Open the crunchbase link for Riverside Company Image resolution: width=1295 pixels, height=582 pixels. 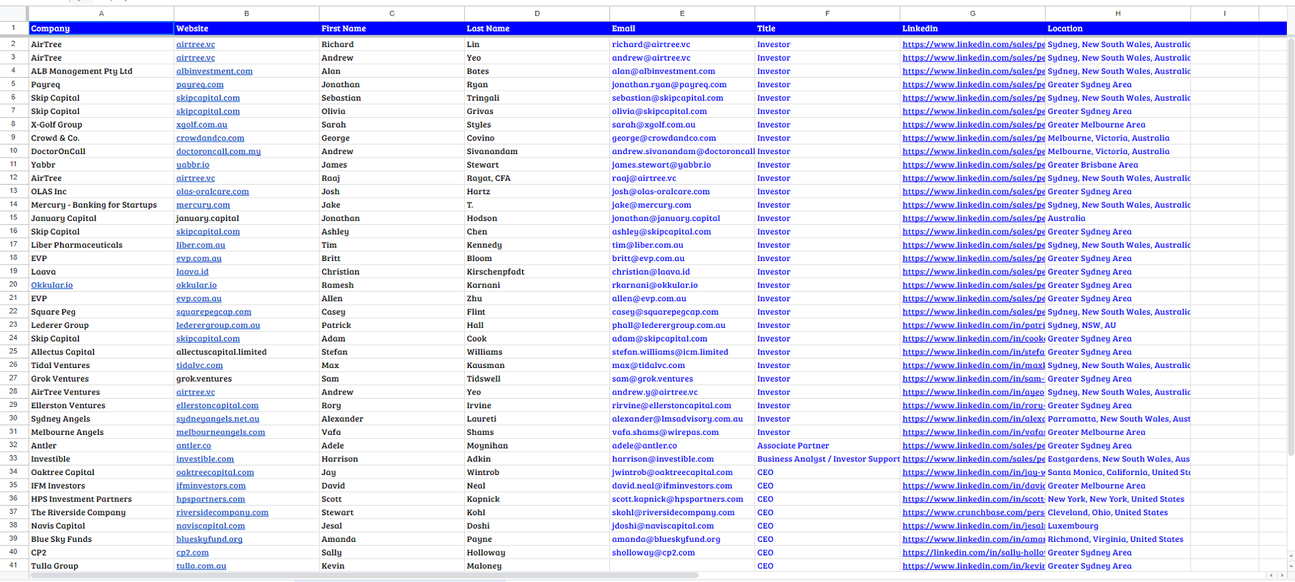[973, 512]
